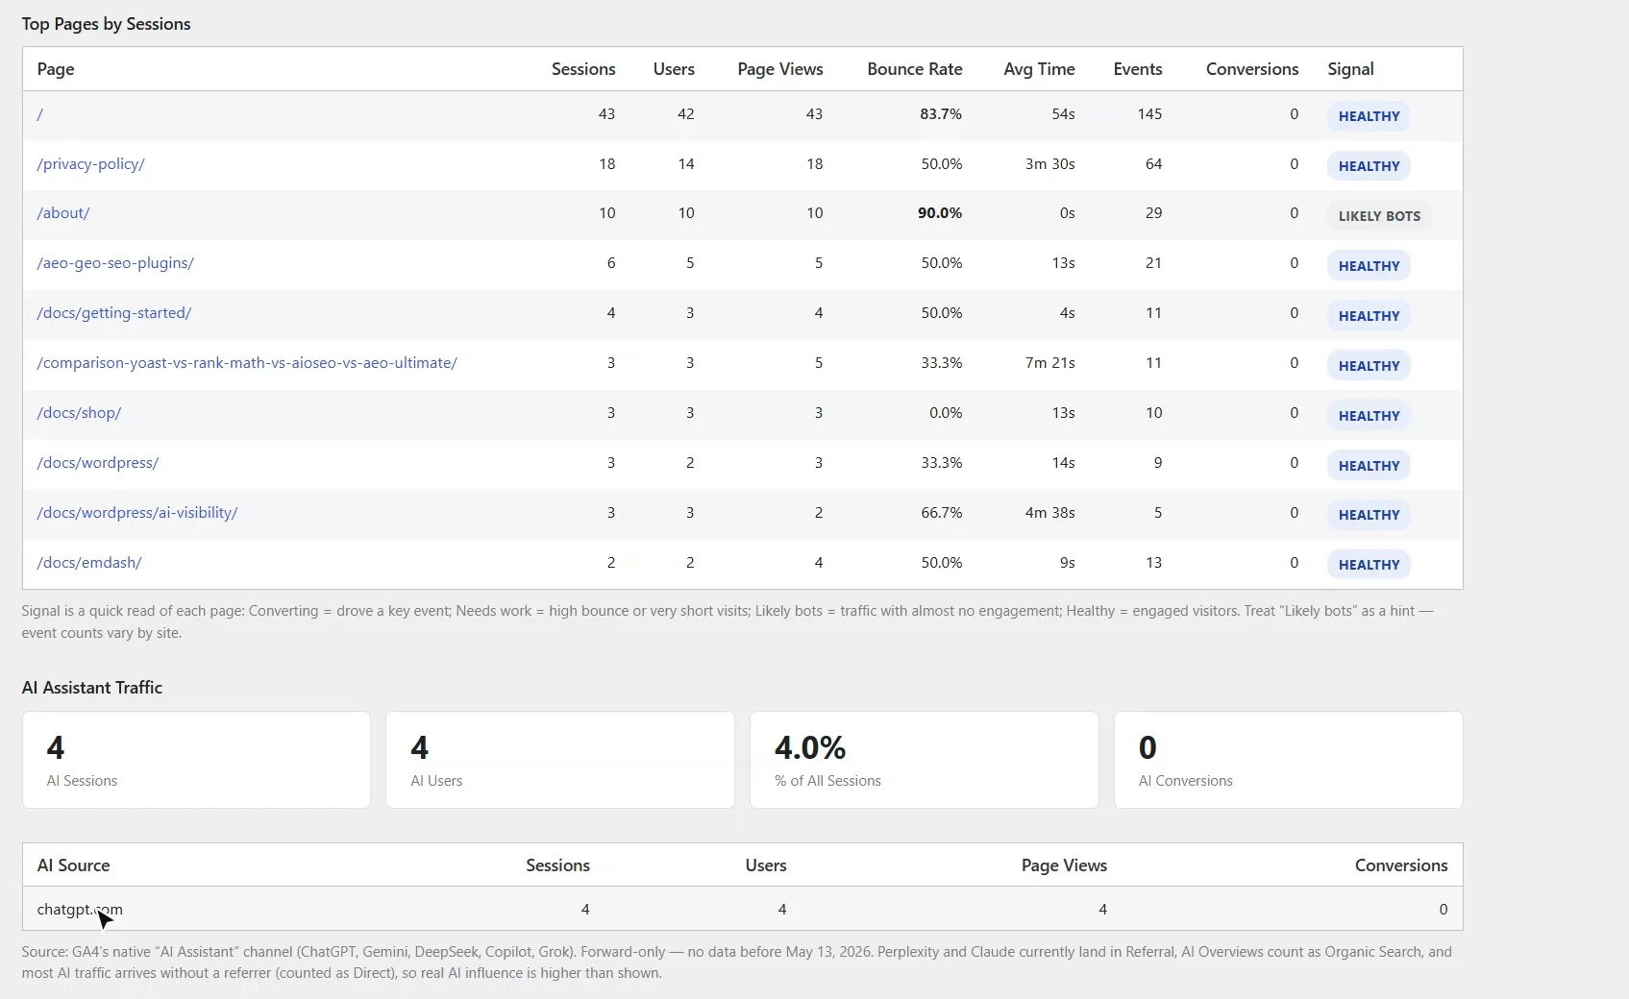The height and width of the screenshot is (999, 1629).
Task: Open the /about/ page link
Action: coord(63,213)
